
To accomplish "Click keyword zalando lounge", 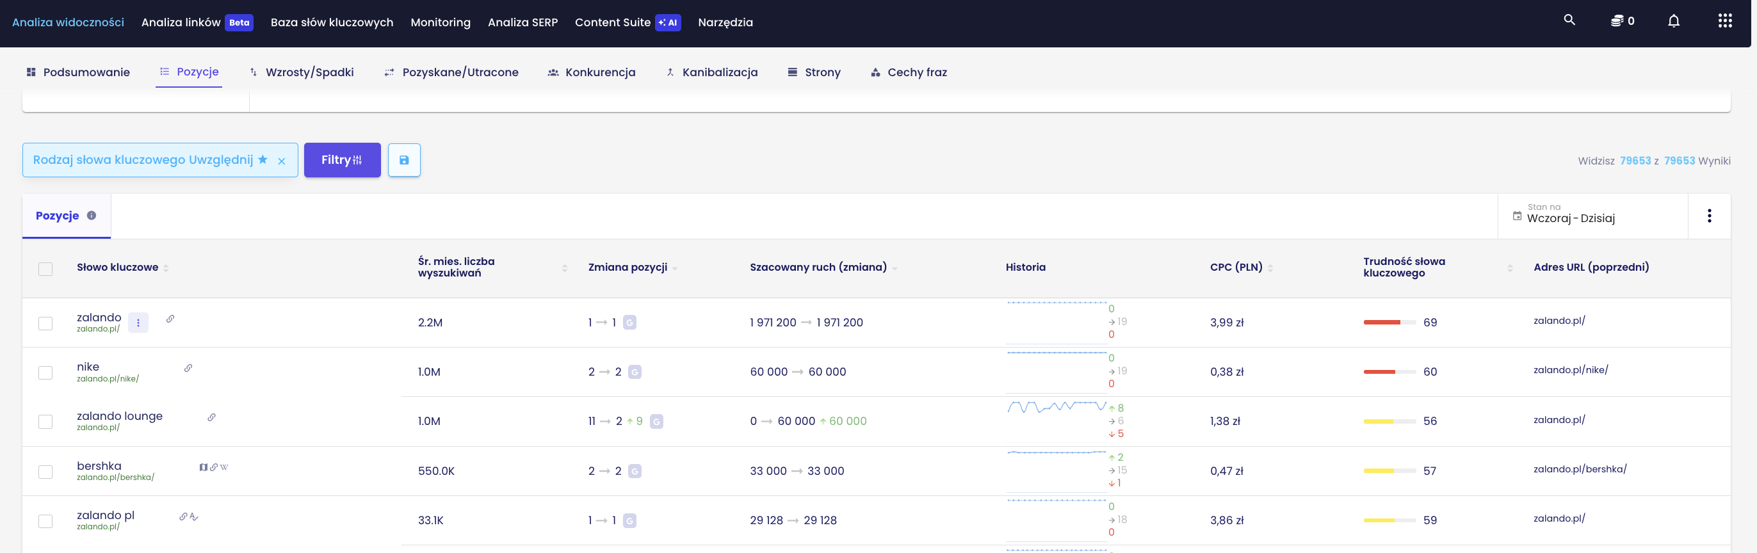I will [x=119, y=416].
